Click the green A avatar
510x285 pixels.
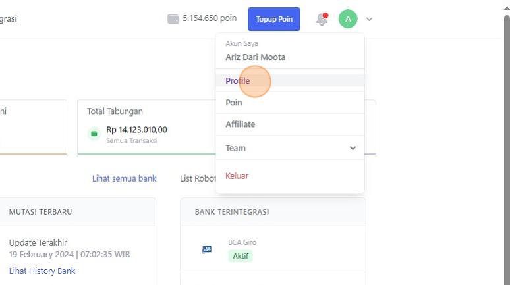click(x=348, y=19)
